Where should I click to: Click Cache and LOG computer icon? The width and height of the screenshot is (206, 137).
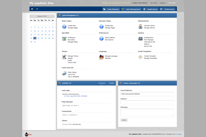[64, 73]
